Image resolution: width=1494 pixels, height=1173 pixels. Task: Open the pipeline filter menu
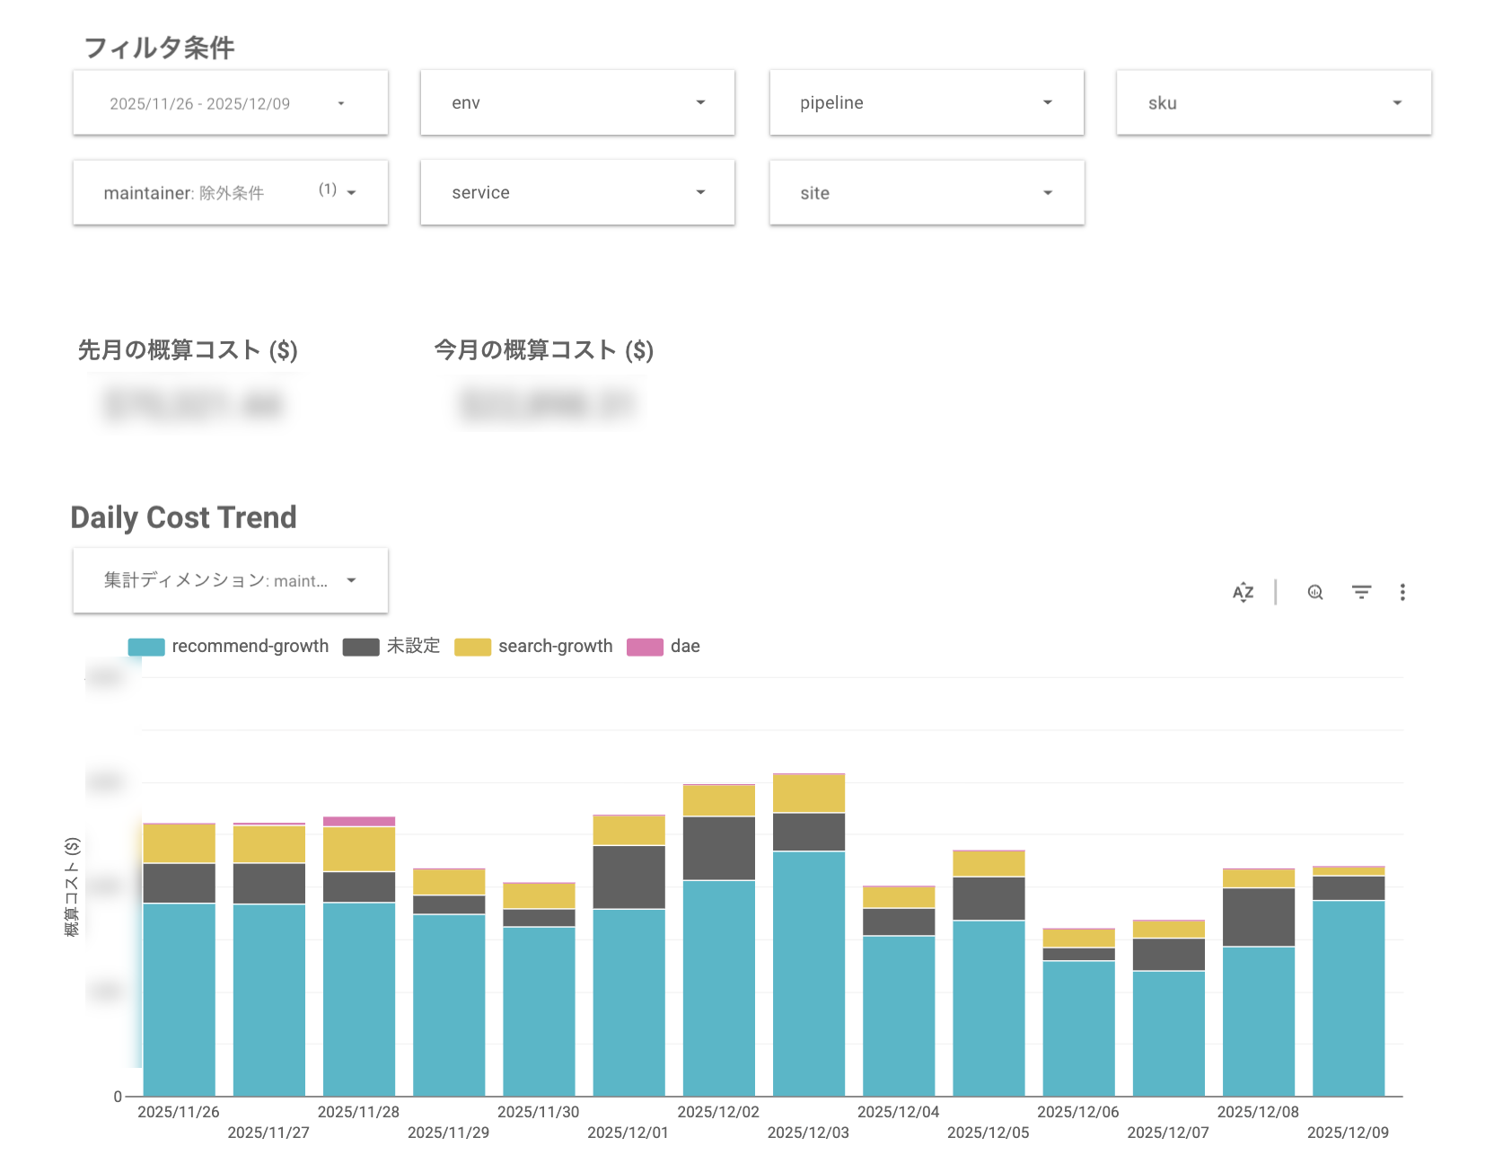pyautogui.click(x=927, y=102)
